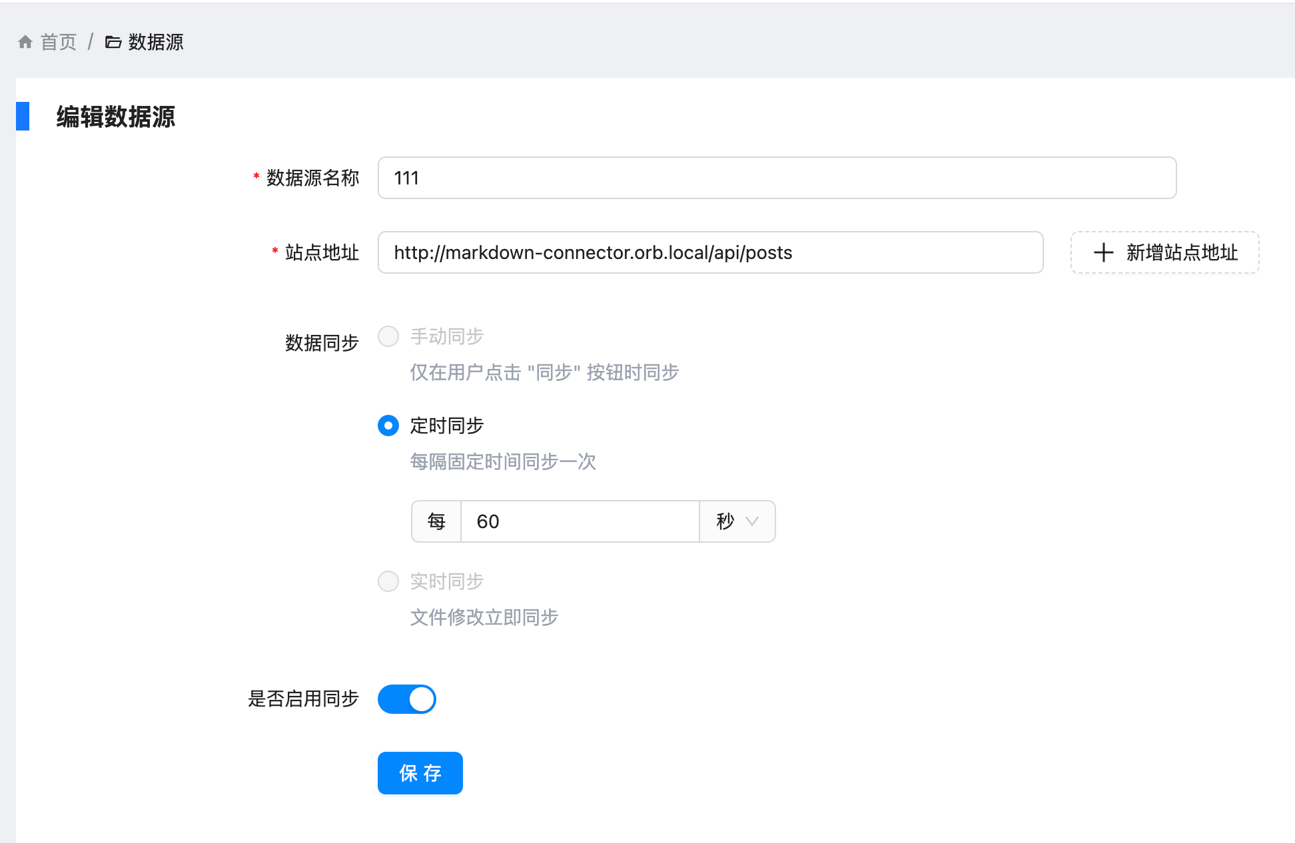Click the sync interval field showing 60

pos(580,521)
